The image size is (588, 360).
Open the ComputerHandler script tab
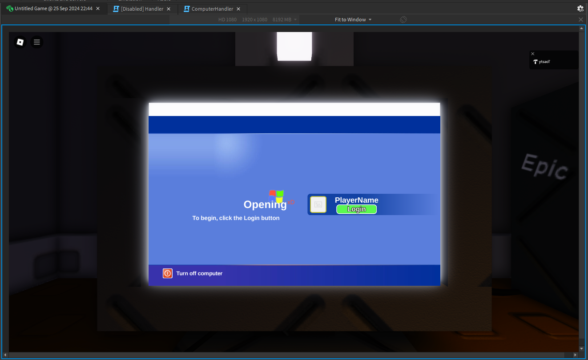click(212, 9)
